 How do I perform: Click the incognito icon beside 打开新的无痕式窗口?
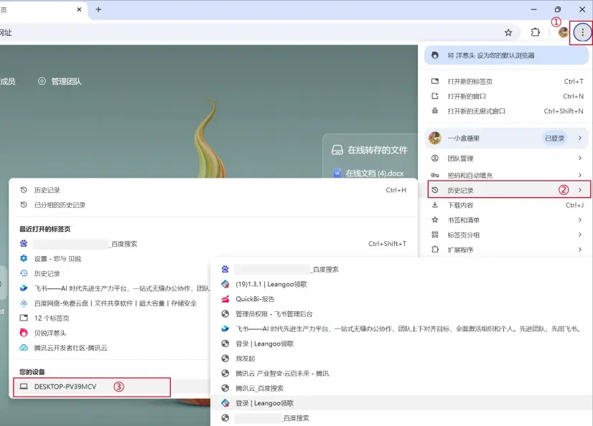[x=435, y=111]
